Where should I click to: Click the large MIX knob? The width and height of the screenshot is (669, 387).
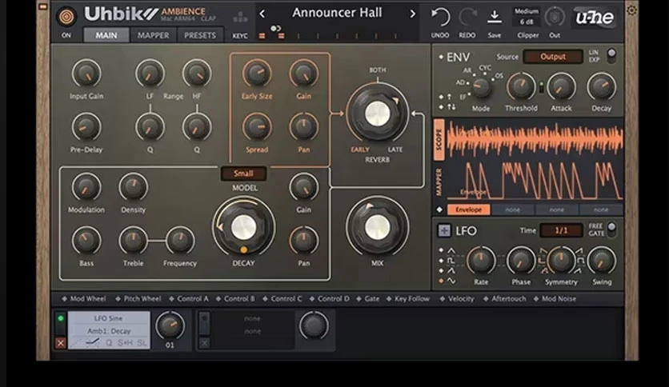[x=377, y=227]
